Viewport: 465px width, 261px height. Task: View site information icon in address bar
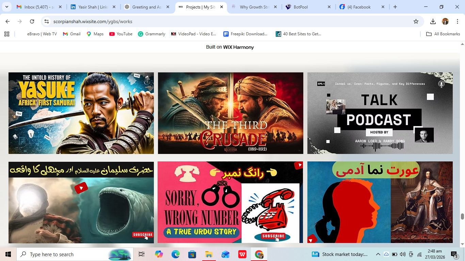tap(47, 21)
